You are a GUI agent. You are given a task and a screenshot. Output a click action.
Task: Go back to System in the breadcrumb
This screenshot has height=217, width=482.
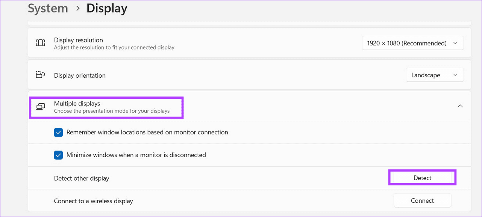click(x=48, y=8)
